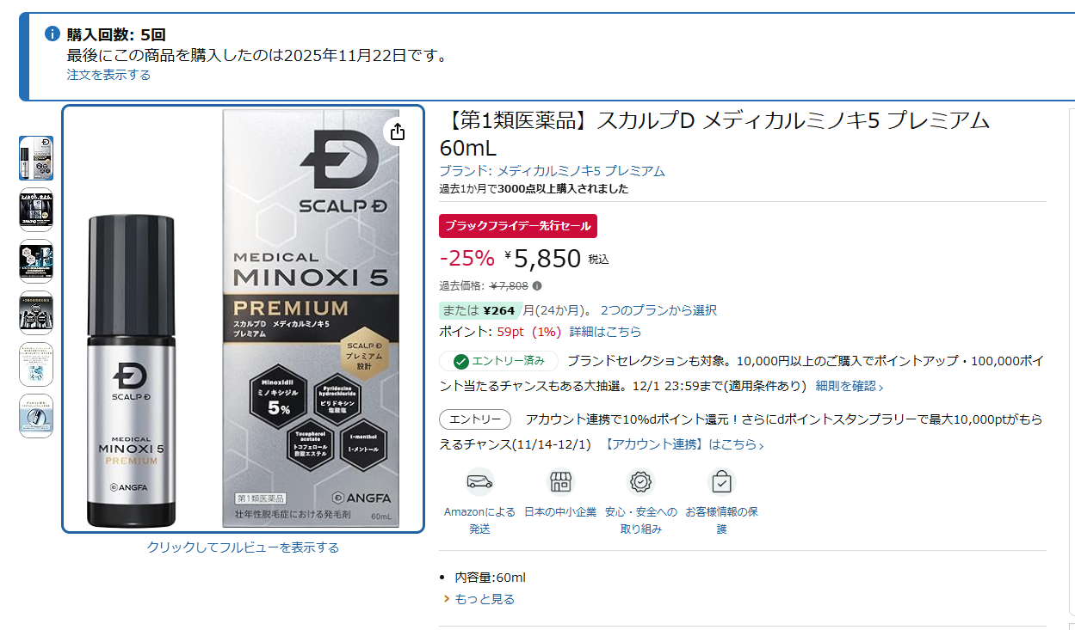Image resolution: width=1075 pixels, height=630 pixels.
Task: Select the second product thumbnail
Action: click(36, 210)
